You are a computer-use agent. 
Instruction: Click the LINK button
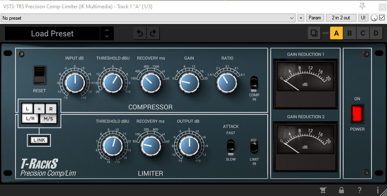[39, 140]
